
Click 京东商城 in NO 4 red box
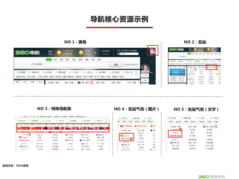126,139
